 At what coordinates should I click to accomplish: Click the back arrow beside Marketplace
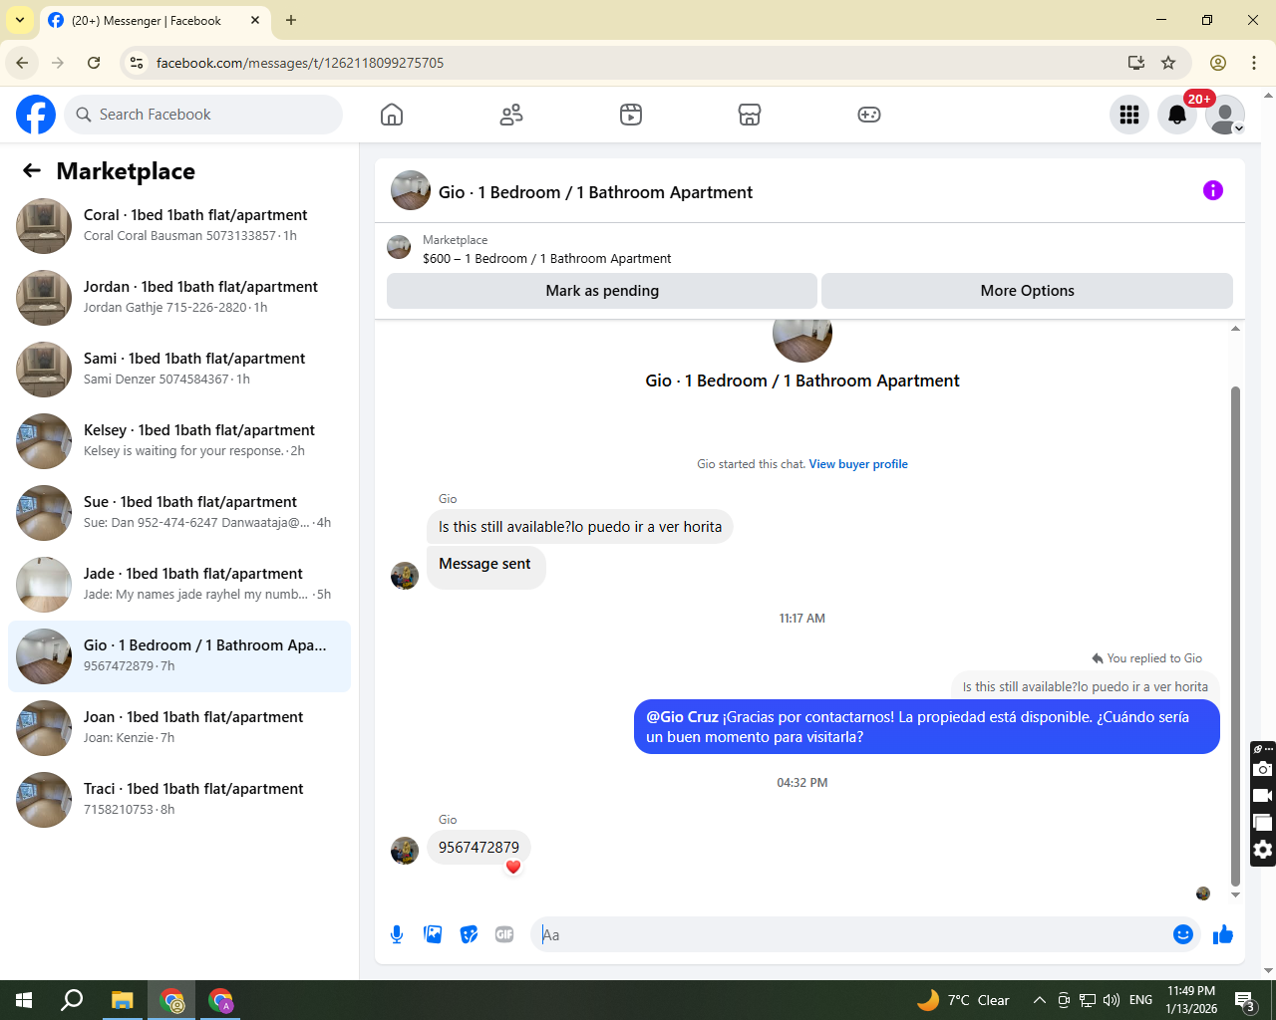(x=32, y=170)
